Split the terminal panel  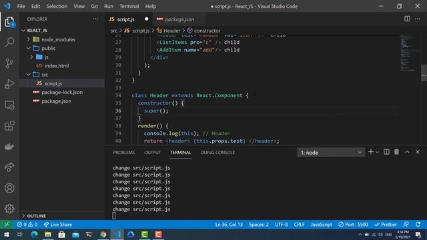click(386, 152)
